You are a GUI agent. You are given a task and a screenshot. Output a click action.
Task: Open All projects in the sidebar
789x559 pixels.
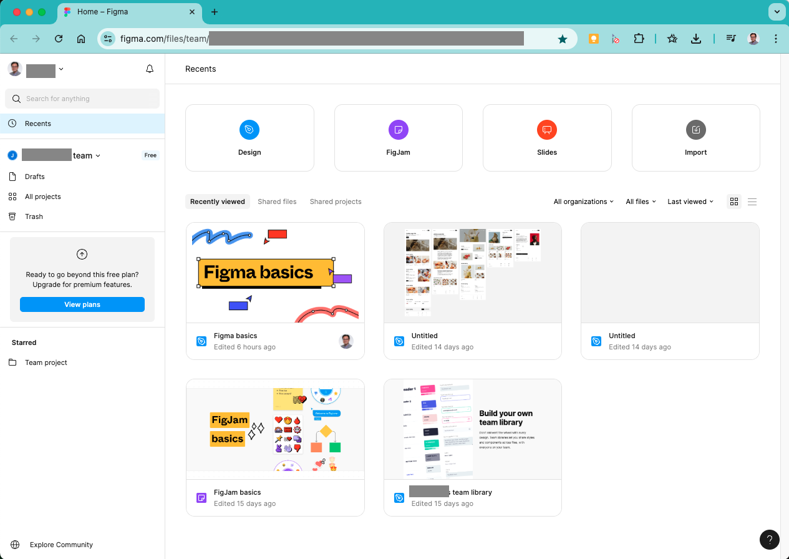[82, 197]
